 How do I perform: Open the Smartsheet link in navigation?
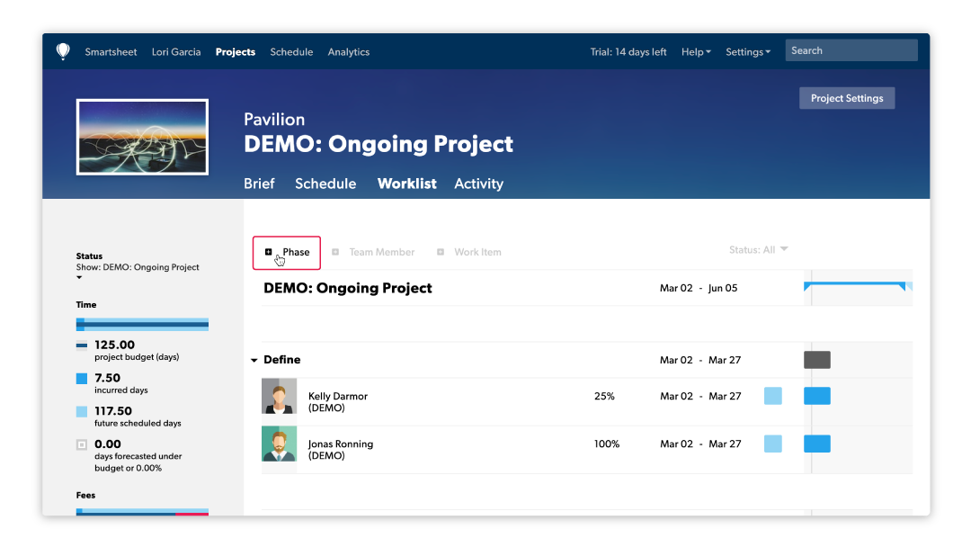[111, 52]
